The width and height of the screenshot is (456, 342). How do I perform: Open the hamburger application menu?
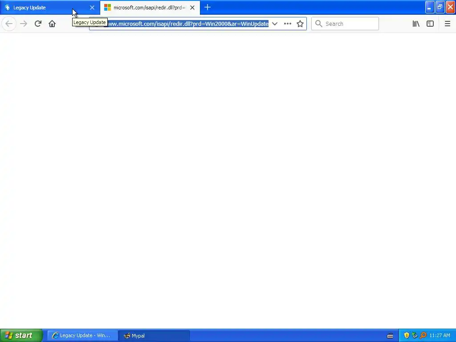click(447, 24)
